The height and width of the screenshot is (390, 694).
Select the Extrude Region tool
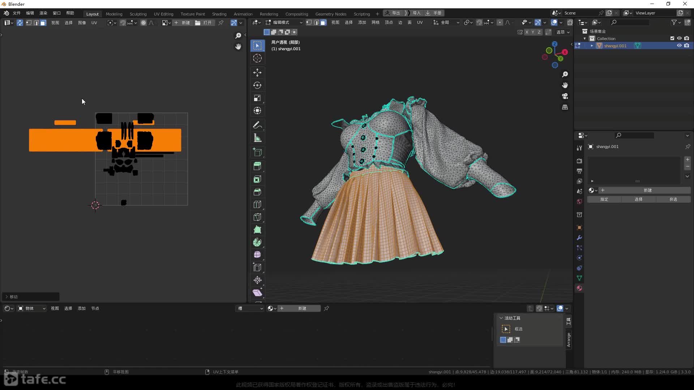[257, 166]
